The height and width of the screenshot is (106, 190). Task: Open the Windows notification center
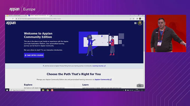coord(142,90)
